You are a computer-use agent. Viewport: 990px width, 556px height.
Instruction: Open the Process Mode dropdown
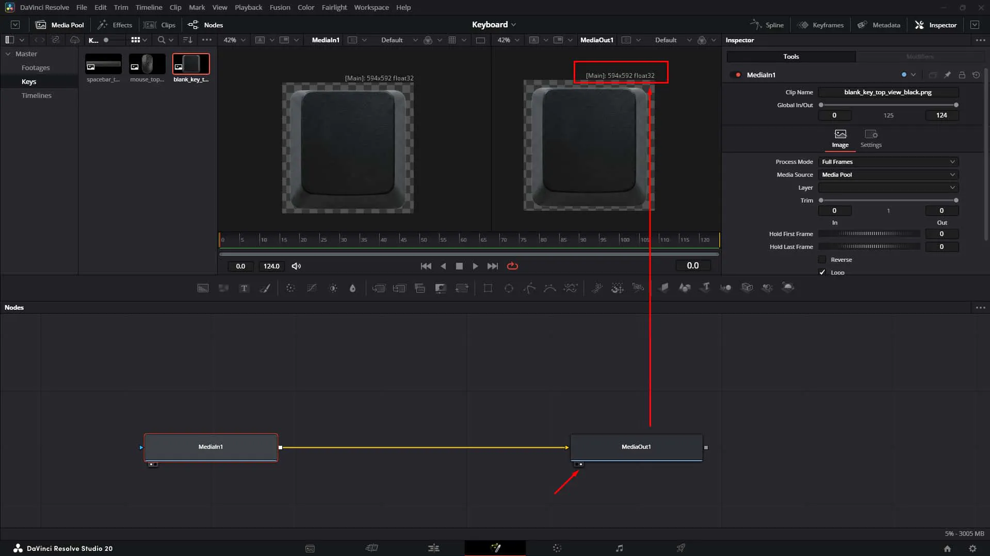[888, 162]
